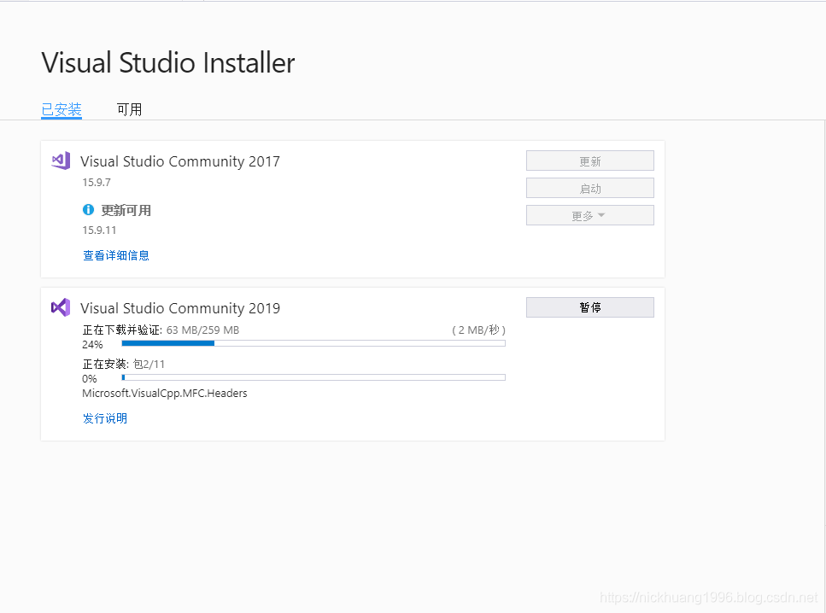Switch to the 已安装 tab
This screenshot has width=826, height=613.
62,109
